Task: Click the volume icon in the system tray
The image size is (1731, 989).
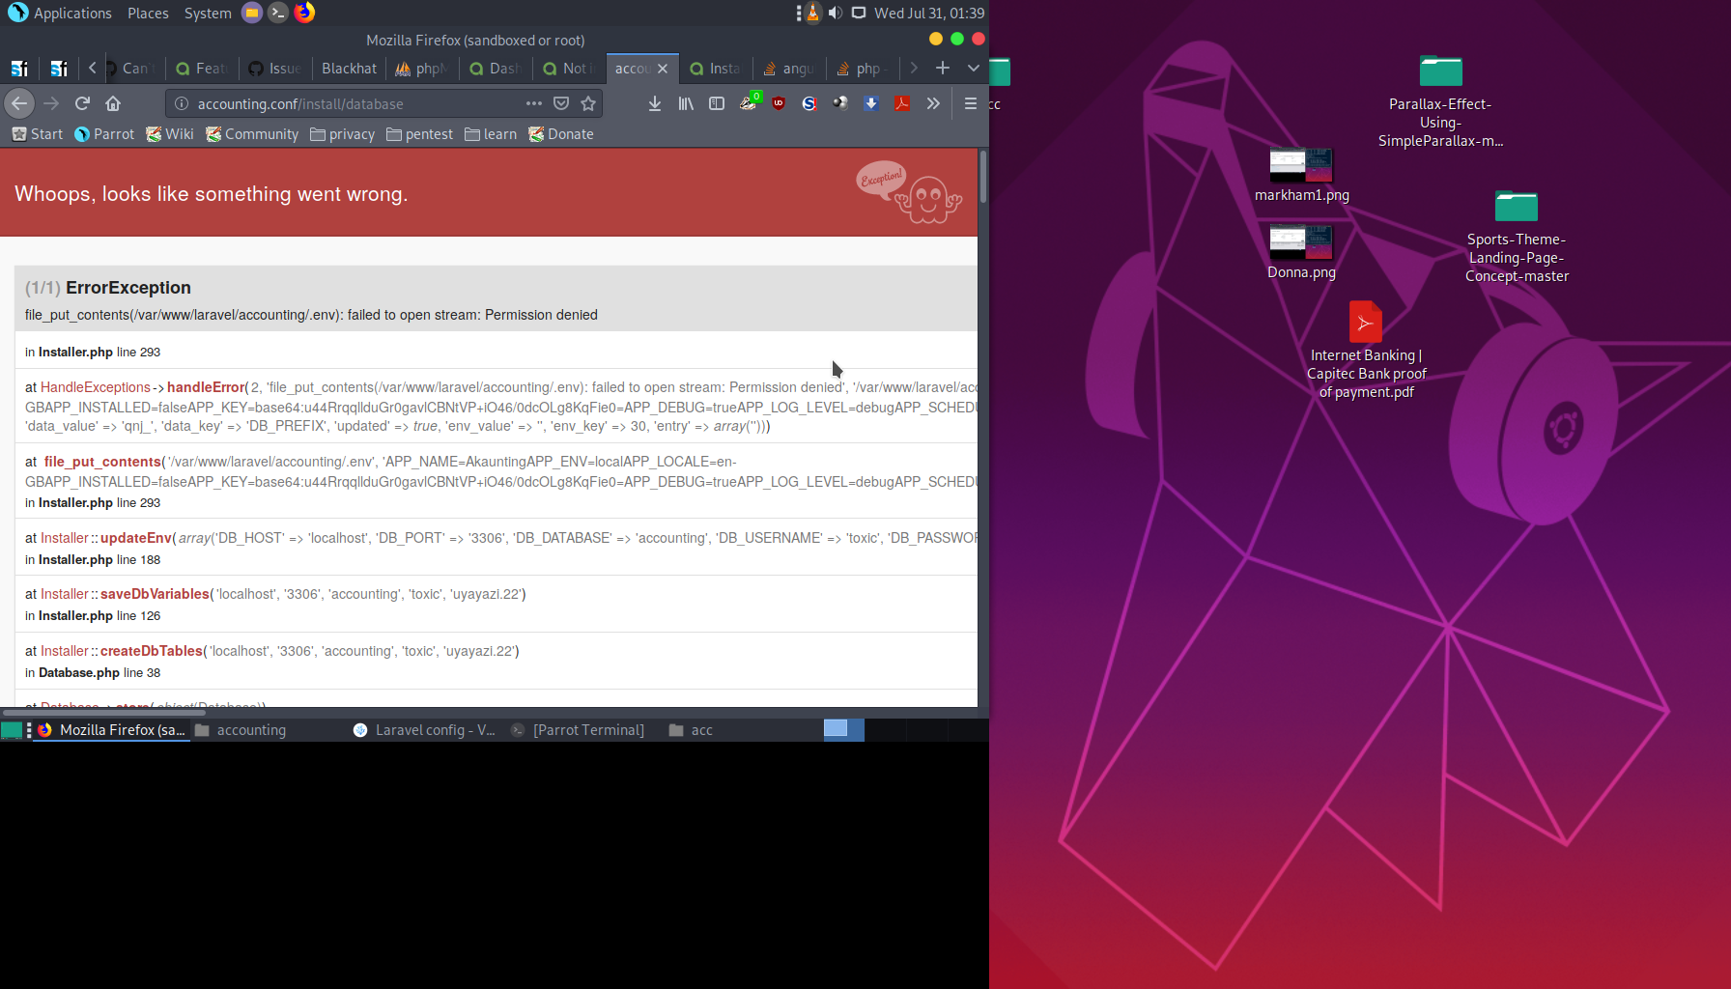Action: pos(835,13)
